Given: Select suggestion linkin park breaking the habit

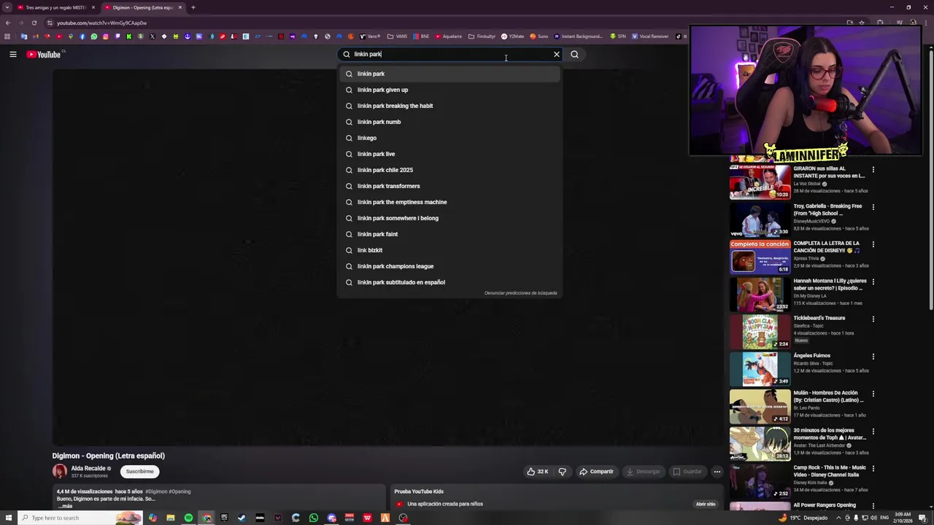Looking at the screenshot, I should (449, 106).
